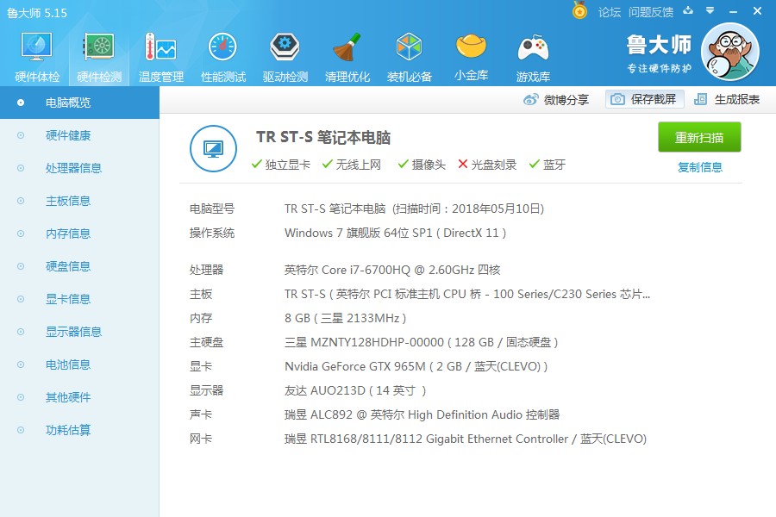The width and height of the screenshot is (776, 517).
Task: Click the 光盘刻录 feature label
Action: [x=493, y=165]
